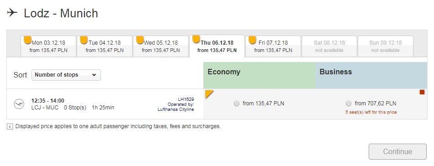Image resolution: width=434 pixels, height=166 pixels.
Task: Click the airplane icon beside Lodz - Munich
Action: pos(12,13)
